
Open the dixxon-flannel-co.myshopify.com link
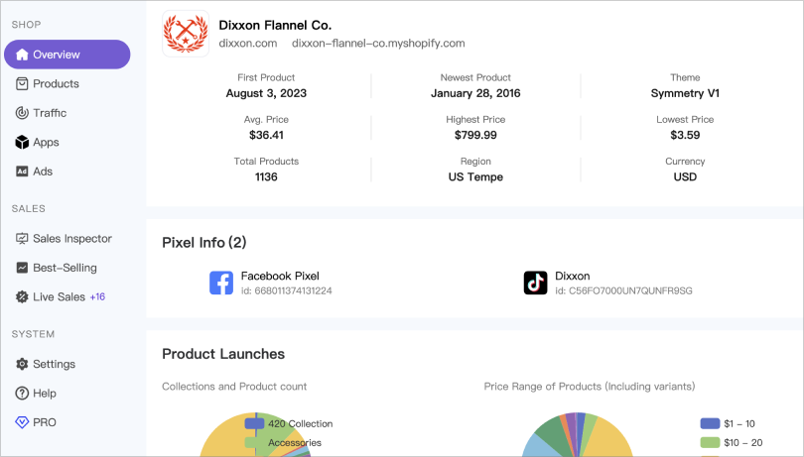(x=378, y=44)
